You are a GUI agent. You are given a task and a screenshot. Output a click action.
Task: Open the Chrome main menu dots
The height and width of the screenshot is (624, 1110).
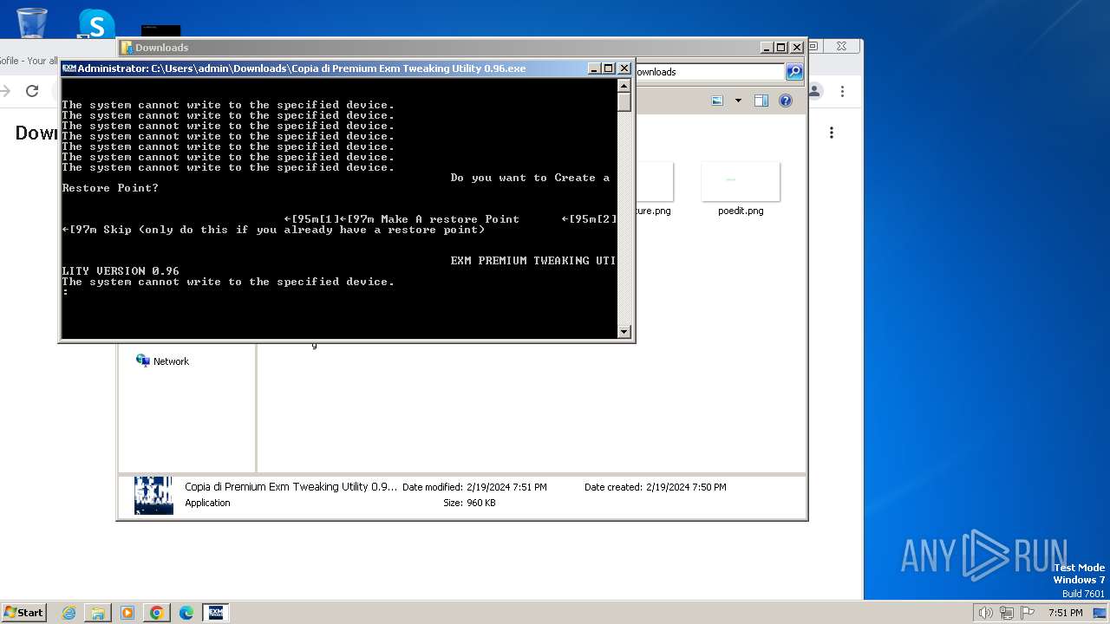842,91
